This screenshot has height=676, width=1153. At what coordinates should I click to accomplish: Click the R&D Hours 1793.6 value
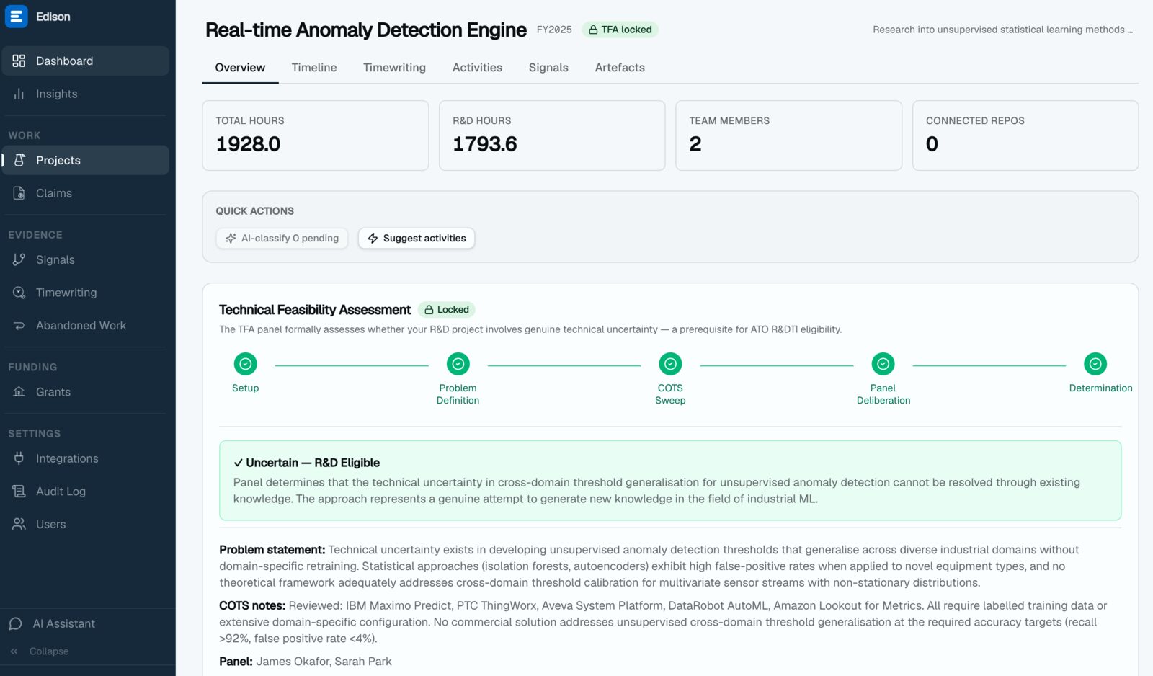pos(485,144)
